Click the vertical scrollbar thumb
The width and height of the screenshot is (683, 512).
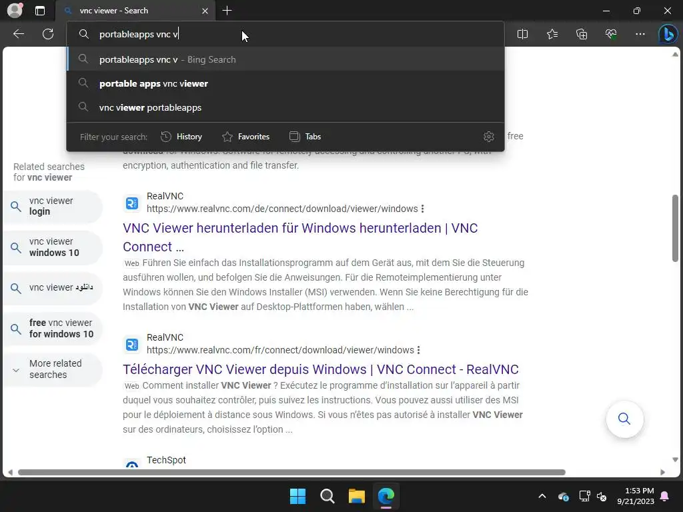675,228
